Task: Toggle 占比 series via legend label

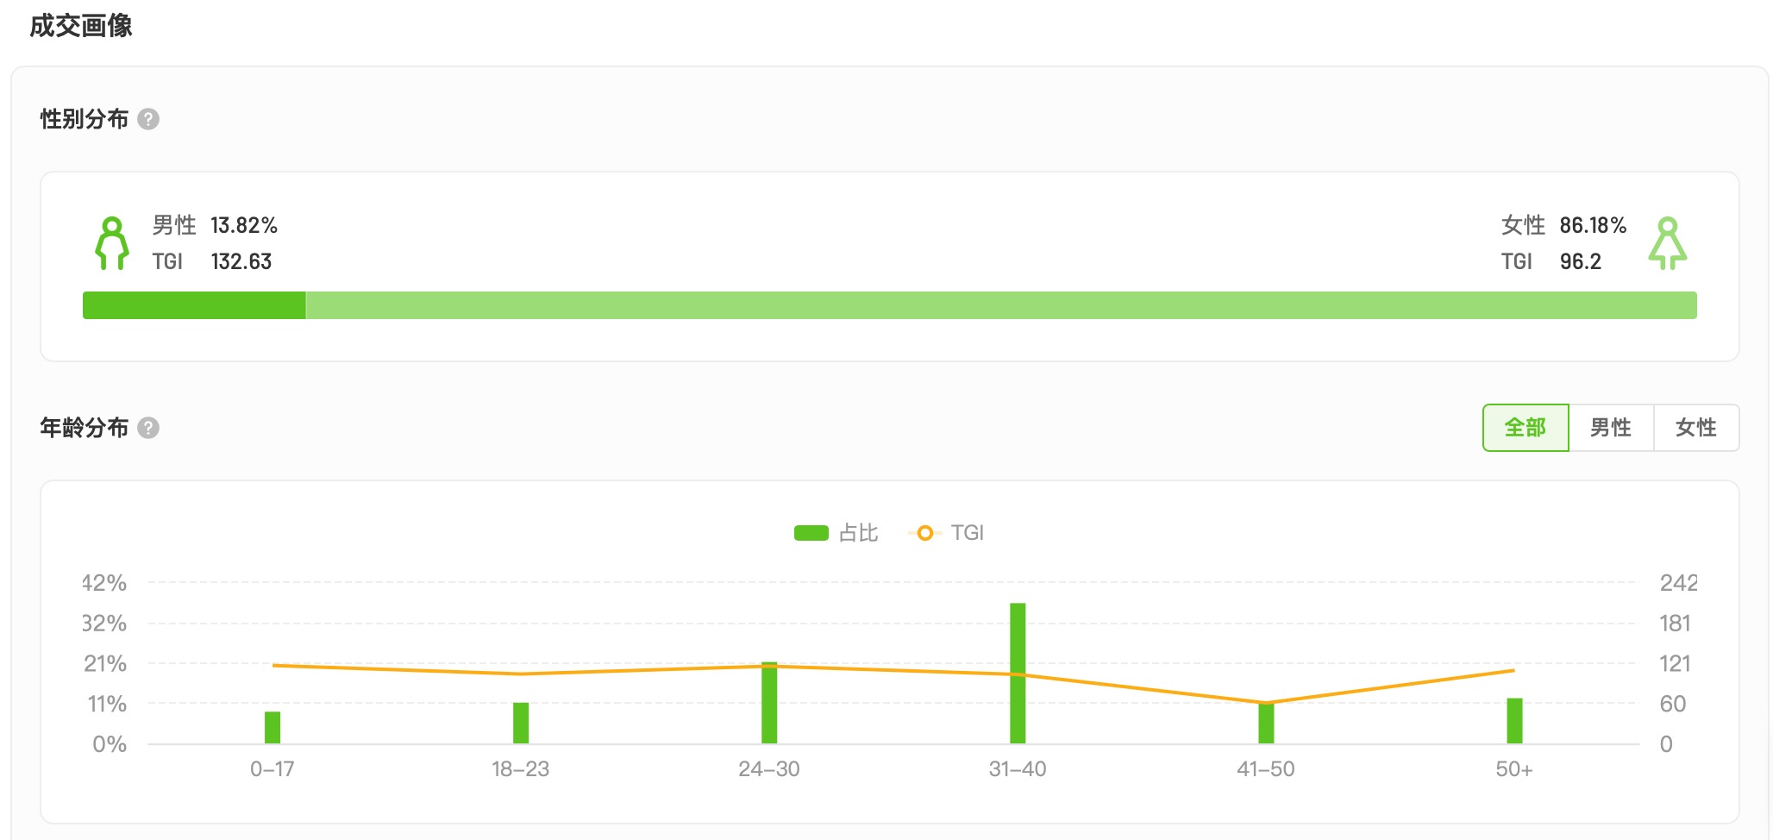Action: pyautogui.click(x=858, y=533)
